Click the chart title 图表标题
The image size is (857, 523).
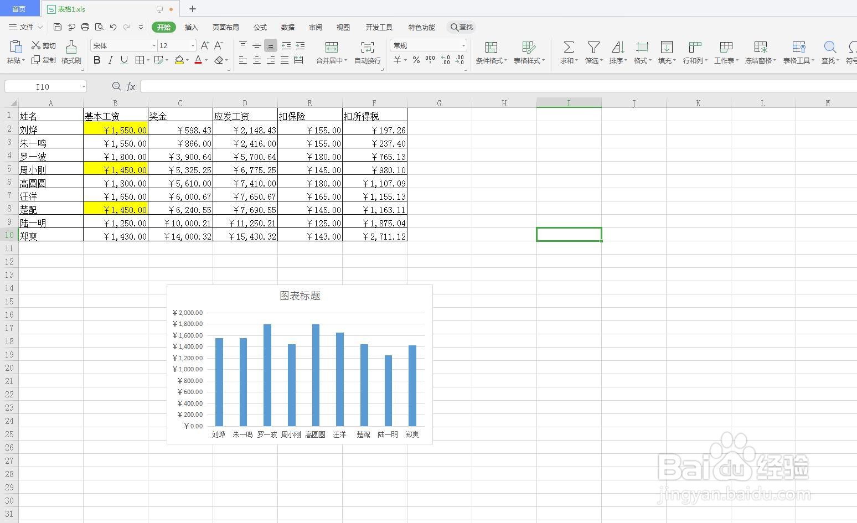pyautogui.click(x=300, y=296)
